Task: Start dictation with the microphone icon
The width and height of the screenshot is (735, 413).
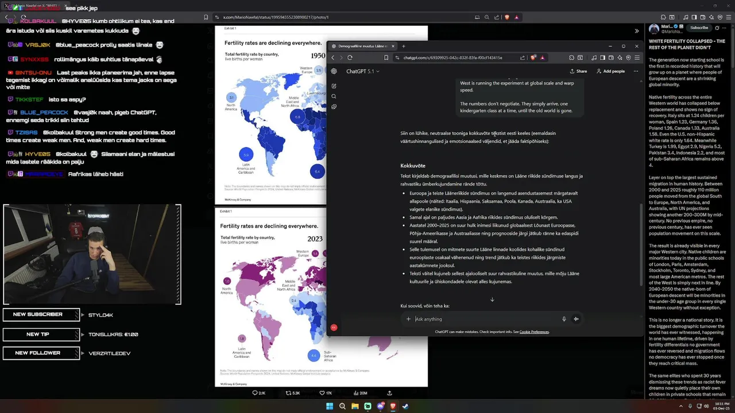Action: (x=564, y=319)
